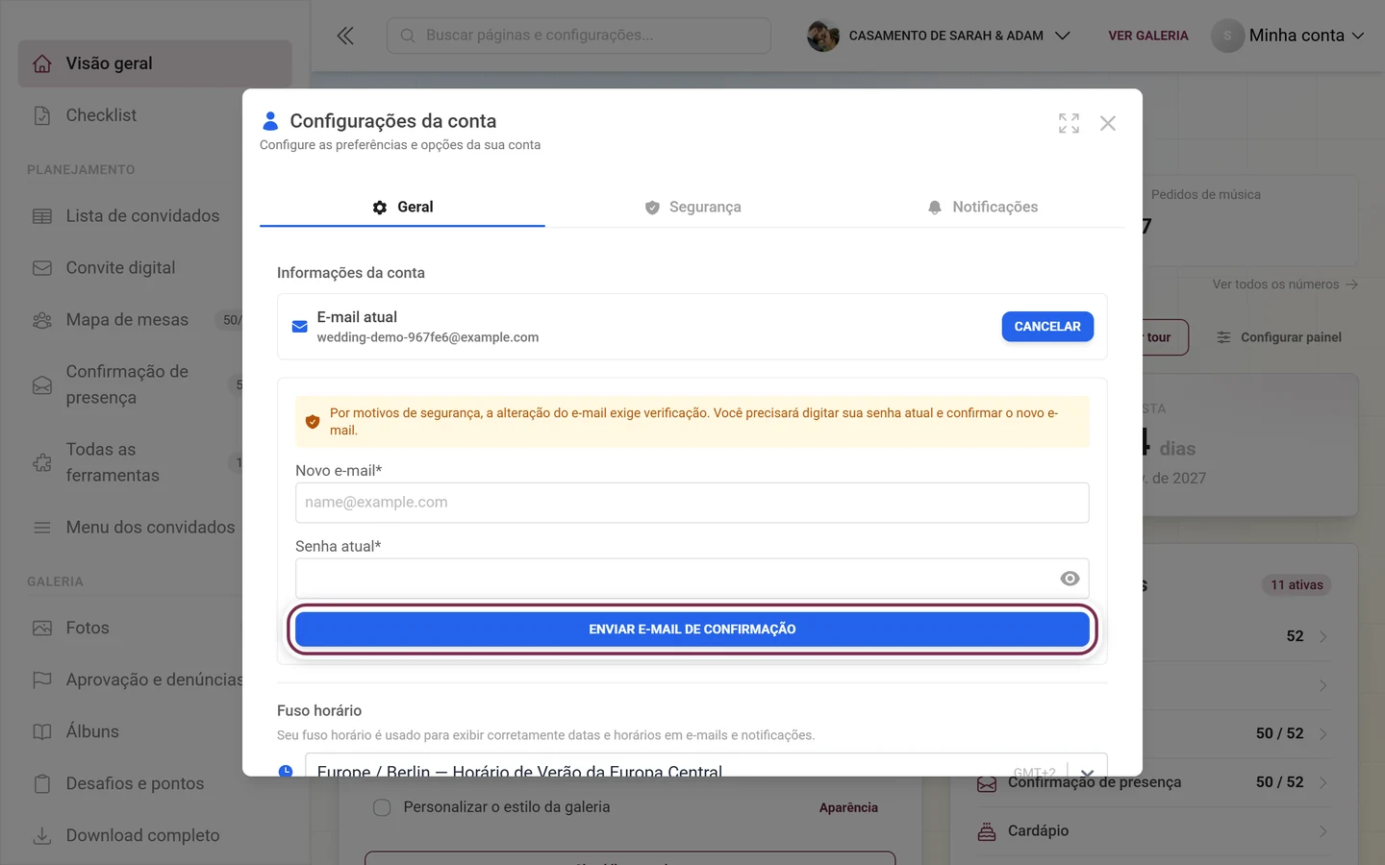
Task: Switch to the Notificações tab
Action: pyautogui.click(x=982, y=208)
